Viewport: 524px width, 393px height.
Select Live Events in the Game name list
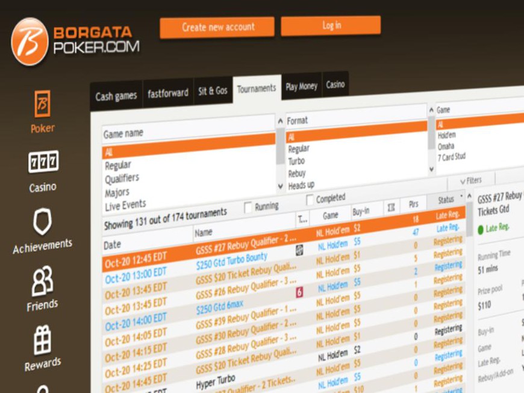coord(126,205)
